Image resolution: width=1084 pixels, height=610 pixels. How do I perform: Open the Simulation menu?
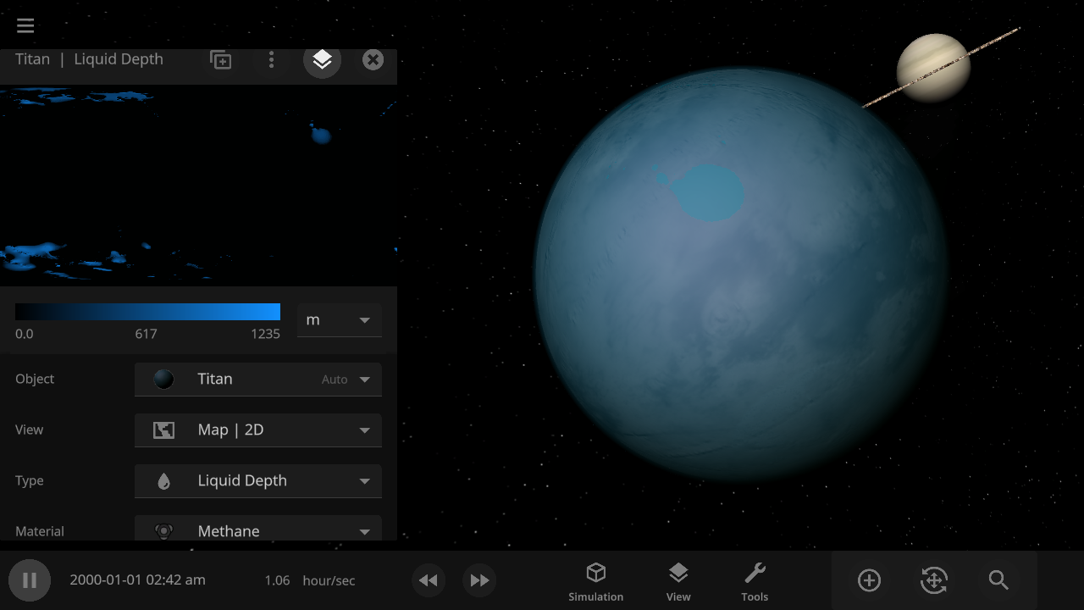click(x=596, y=582)
